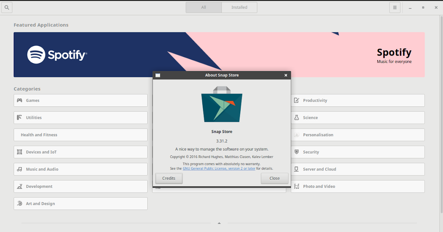
Task: Select the Productivity pencil icon
Action: click(x=297, y=100)
